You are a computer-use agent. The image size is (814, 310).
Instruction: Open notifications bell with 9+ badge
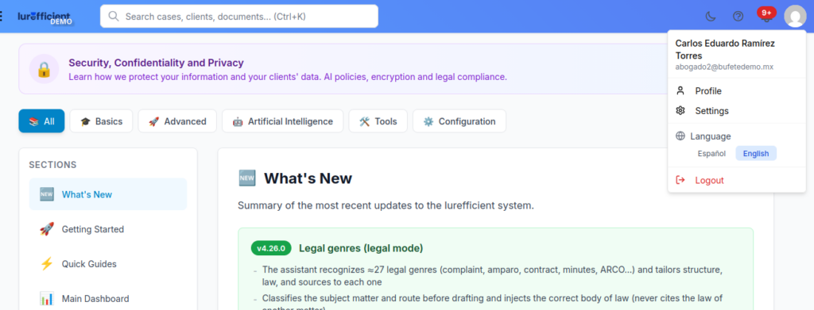coord(766,16)
